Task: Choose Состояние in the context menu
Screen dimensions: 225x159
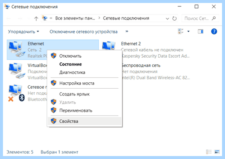Action: point(85,64)
